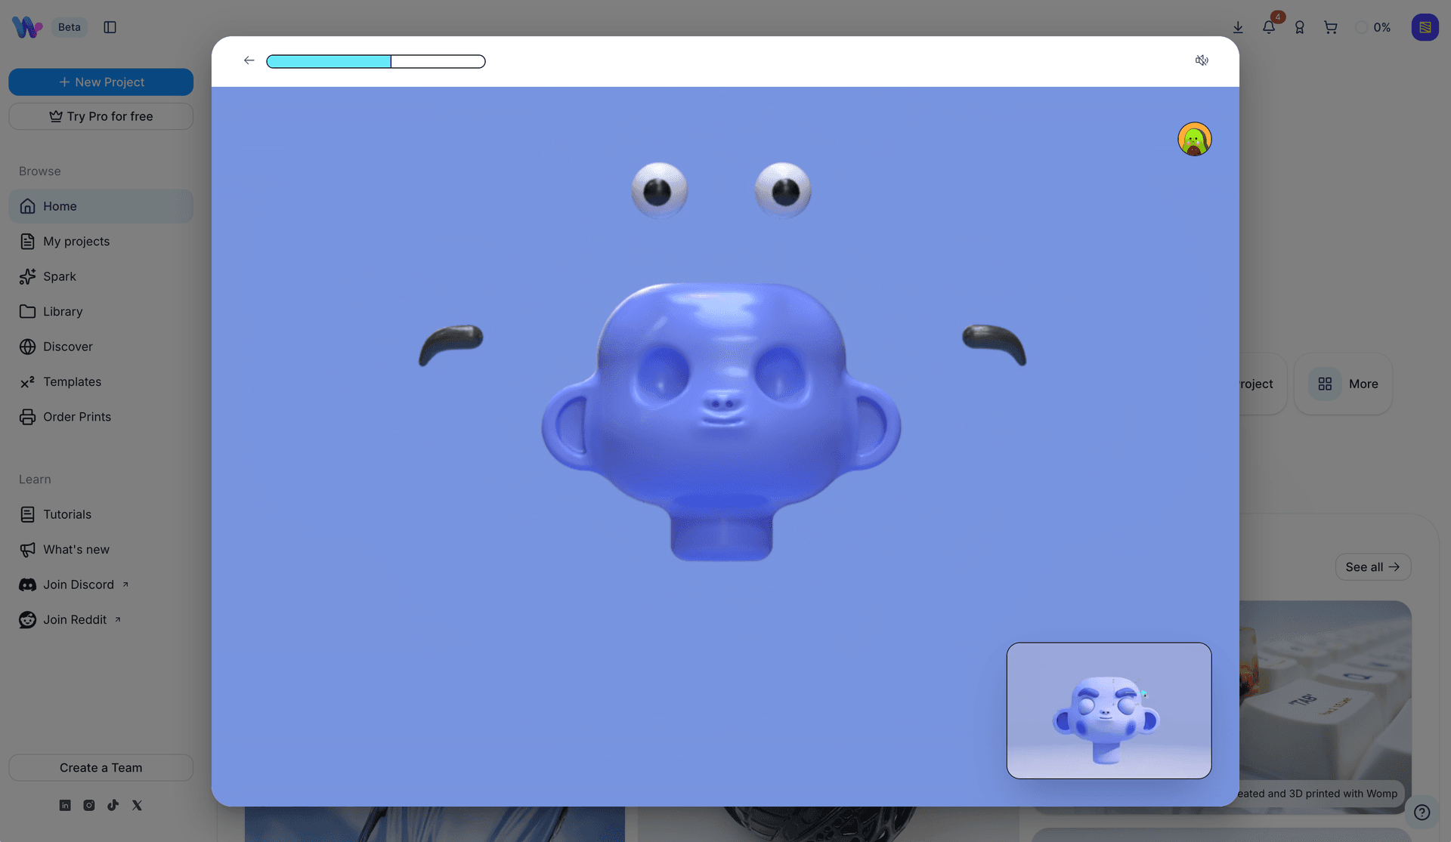The height and width of the screenshot is (842, 1451).
Task: Select Home in the Browse menu
Action: [x=60, y=205]
